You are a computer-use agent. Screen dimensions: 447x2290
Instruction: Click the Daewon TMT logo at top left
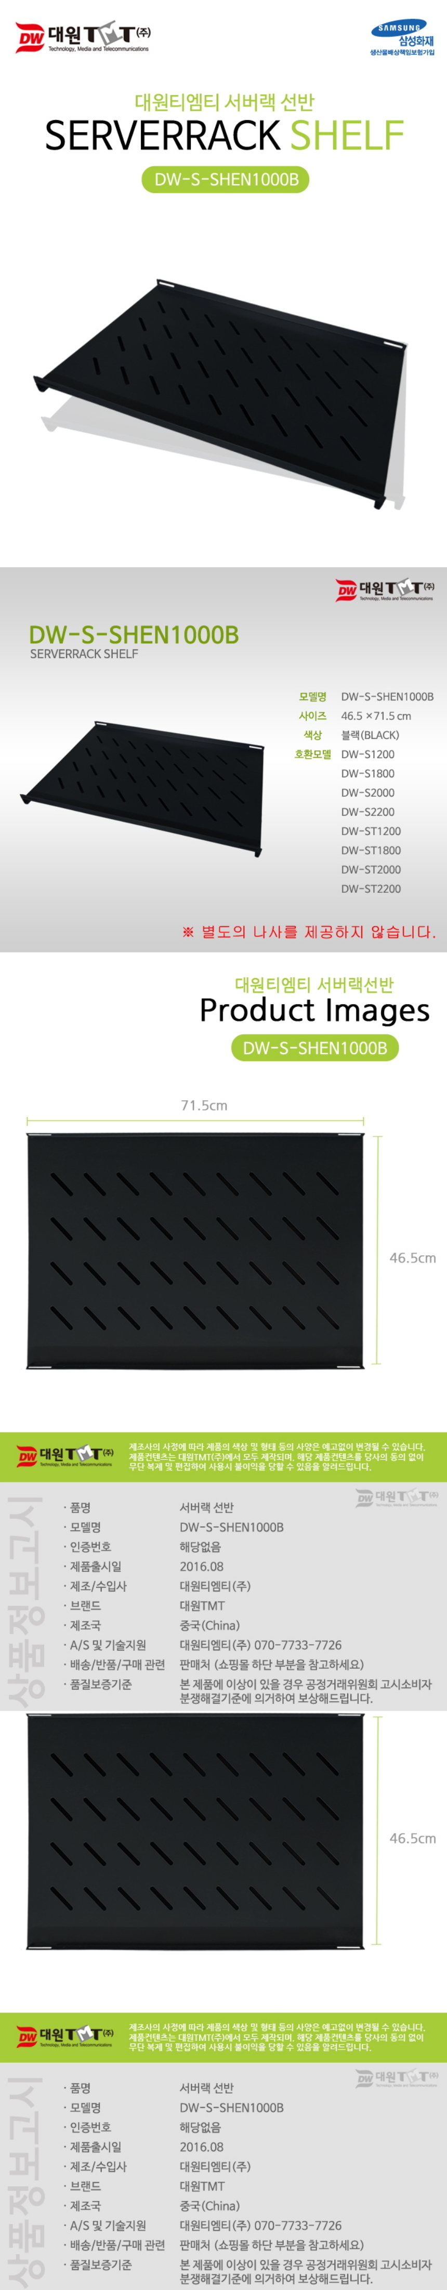pos(83,36)
